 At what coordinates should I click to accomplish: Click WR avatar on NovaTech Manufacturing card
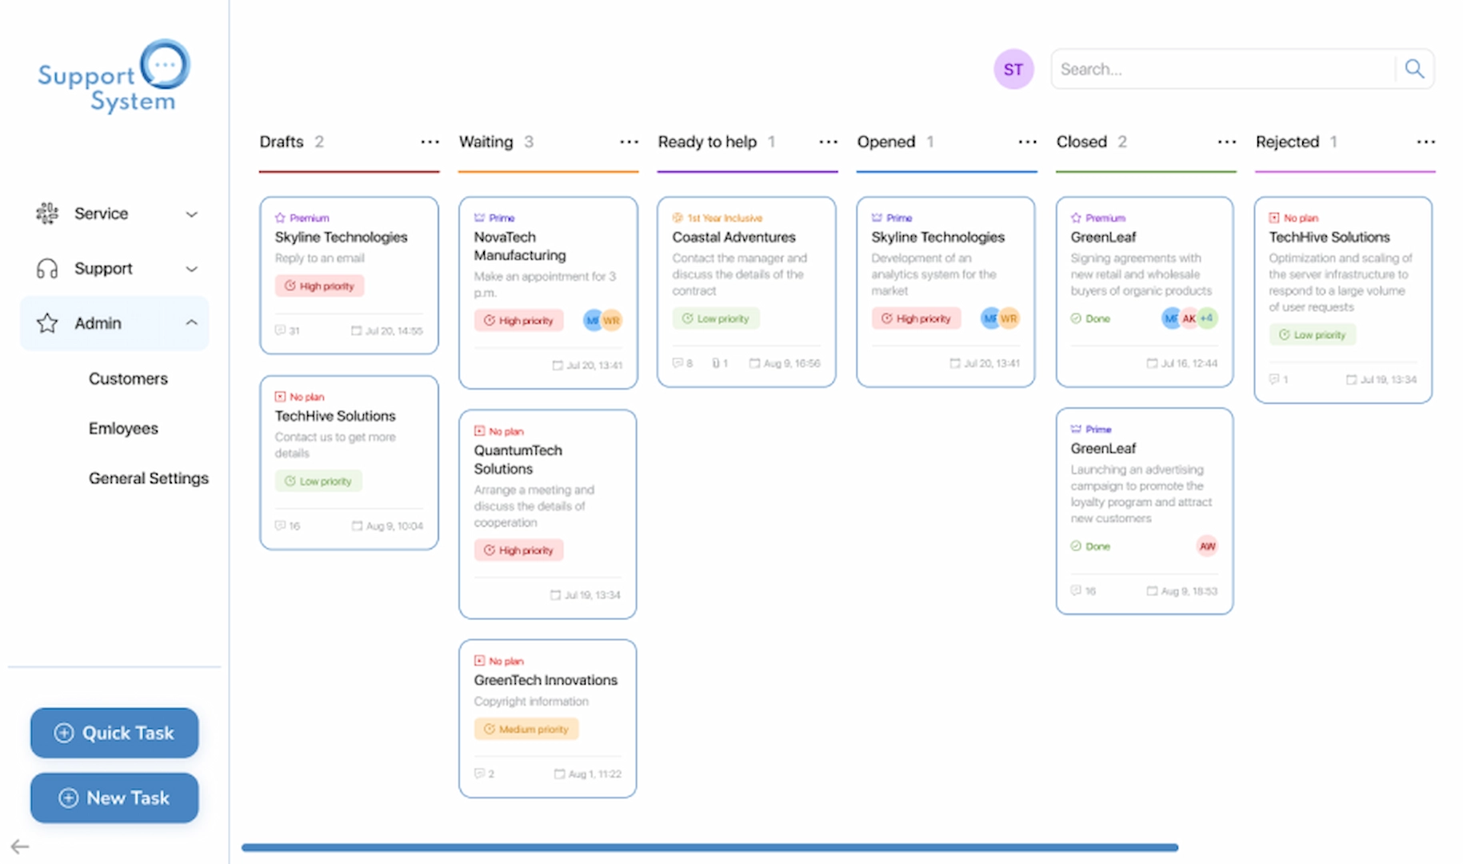click(x=612, y=321)
